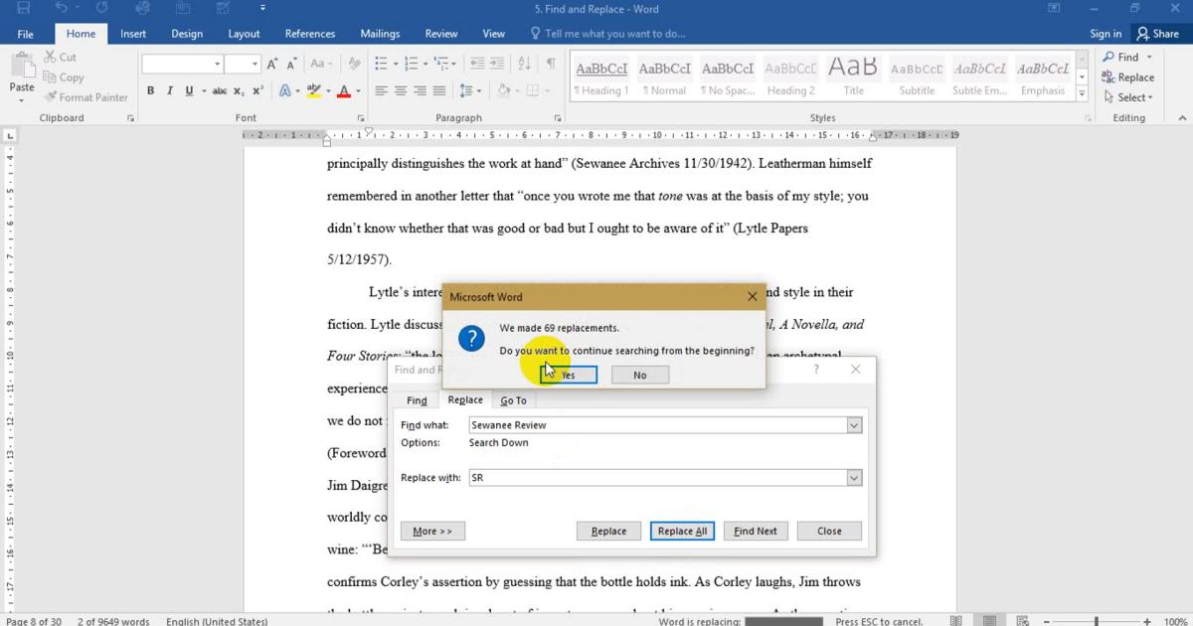Toggle Underline formatting
Viewport: 1193px width, 626px height.
coord(188,90)
